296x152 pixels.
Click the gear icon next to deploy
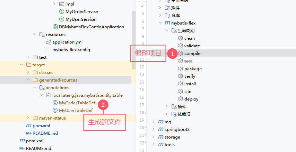180,99
